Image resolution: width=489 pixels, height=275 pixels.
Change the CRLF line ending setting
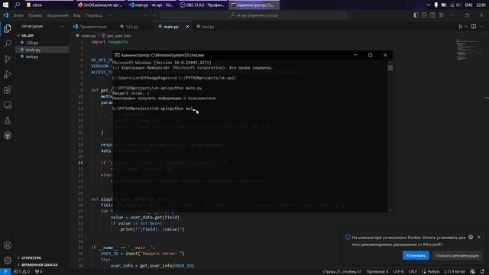point(413,272)
